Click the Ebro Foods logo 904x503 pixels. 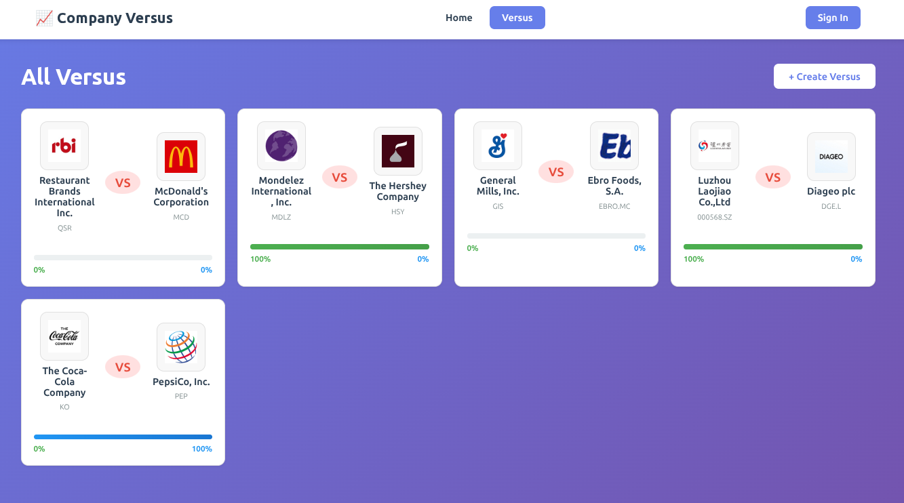(614, 146)
